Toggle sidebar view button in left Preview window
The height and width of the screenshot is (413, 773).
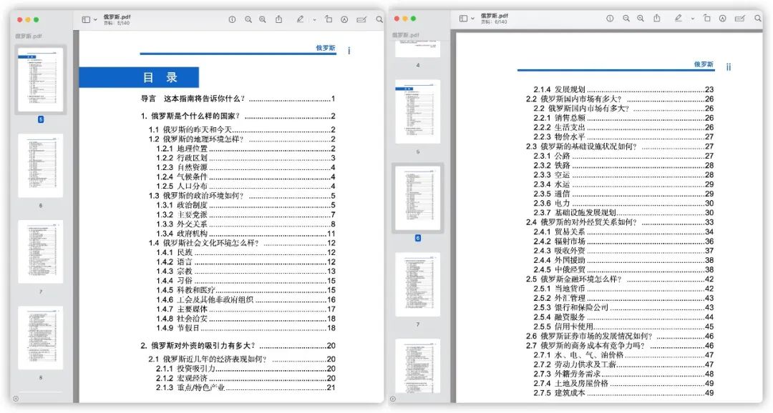86,20
